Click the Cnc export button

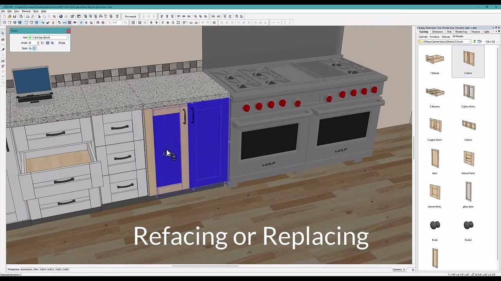130,16
